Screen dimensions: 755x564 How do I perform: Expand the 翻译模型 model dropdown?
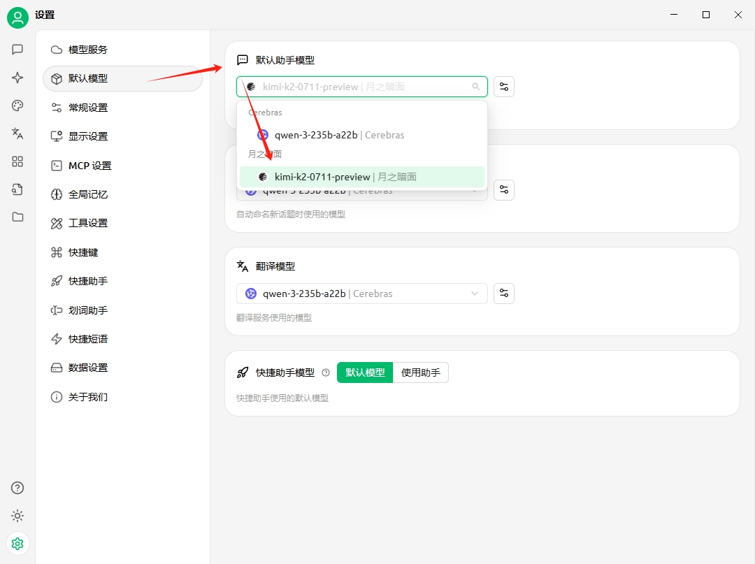pyautogui.click(x=362, y=294)
